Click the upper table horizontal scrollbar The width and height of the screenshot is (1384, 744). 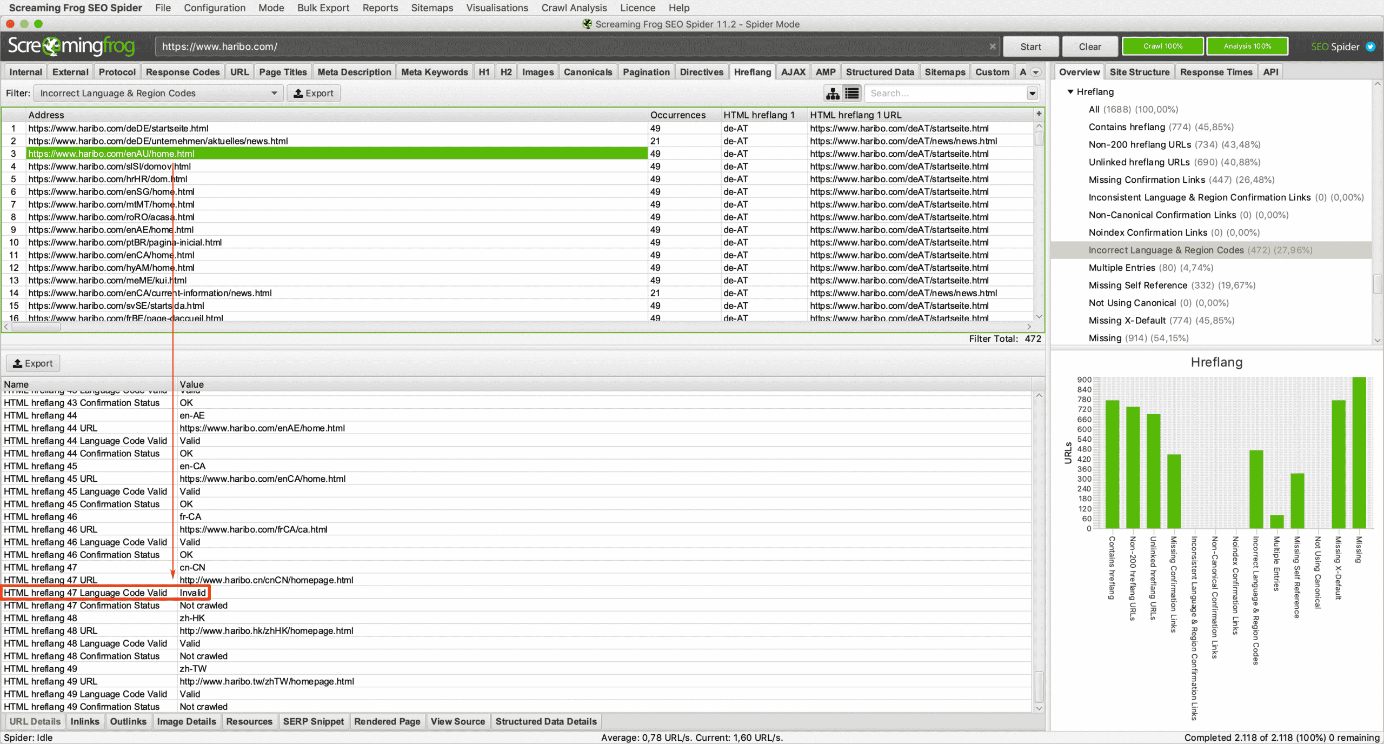pyautogui.click(x=36, y=327)
